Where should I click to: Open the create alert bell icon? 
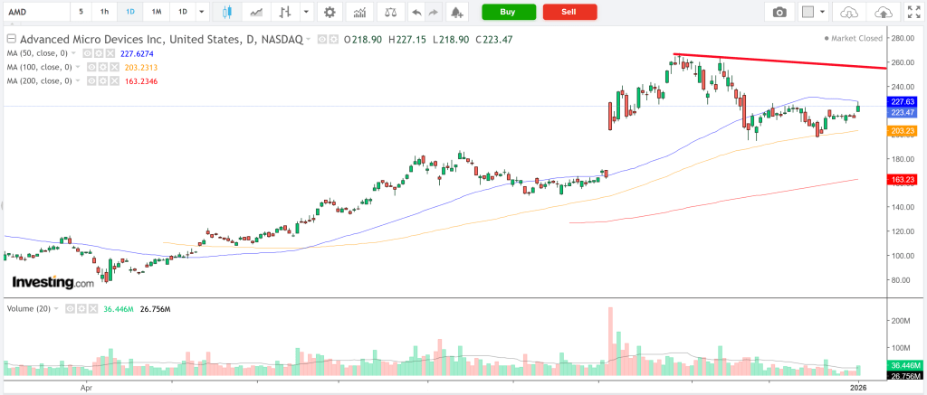455,12
